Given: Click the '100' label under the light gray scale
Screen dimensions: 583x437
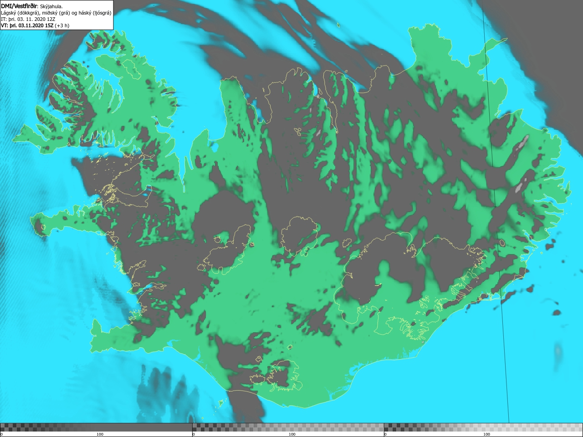Looking at the screenshot, I should tap(486, 434).
